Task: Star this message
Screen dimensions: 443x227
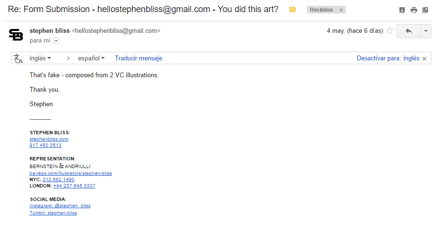Action: pos(389,31)
